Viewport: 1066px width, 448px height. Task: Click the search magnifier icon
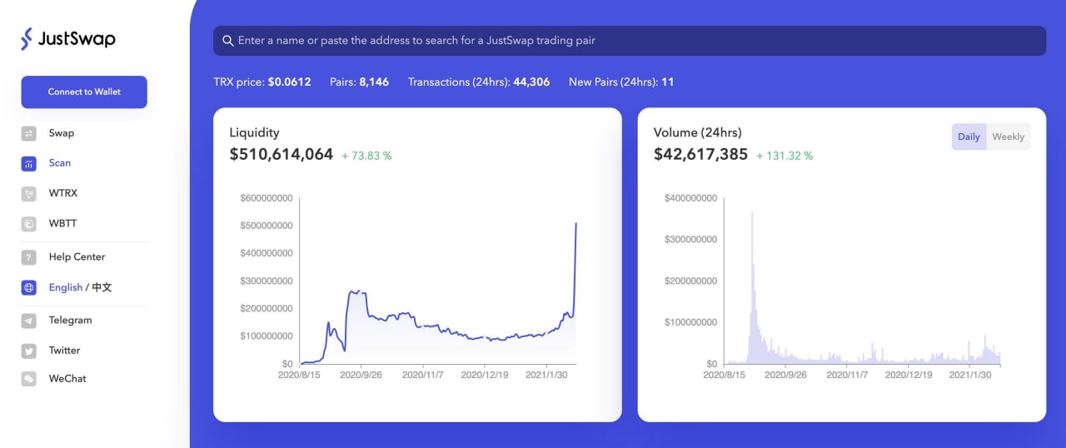pyautogui.click(x=228, y=41)
